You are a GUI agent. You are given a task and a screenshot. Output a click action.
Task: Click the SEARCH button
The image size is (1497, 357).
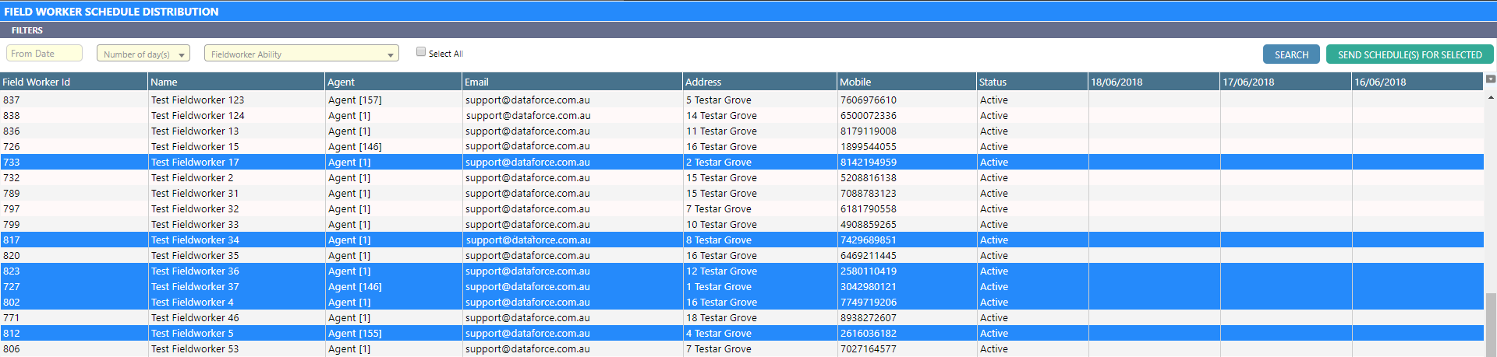[x=1291, y=54]
